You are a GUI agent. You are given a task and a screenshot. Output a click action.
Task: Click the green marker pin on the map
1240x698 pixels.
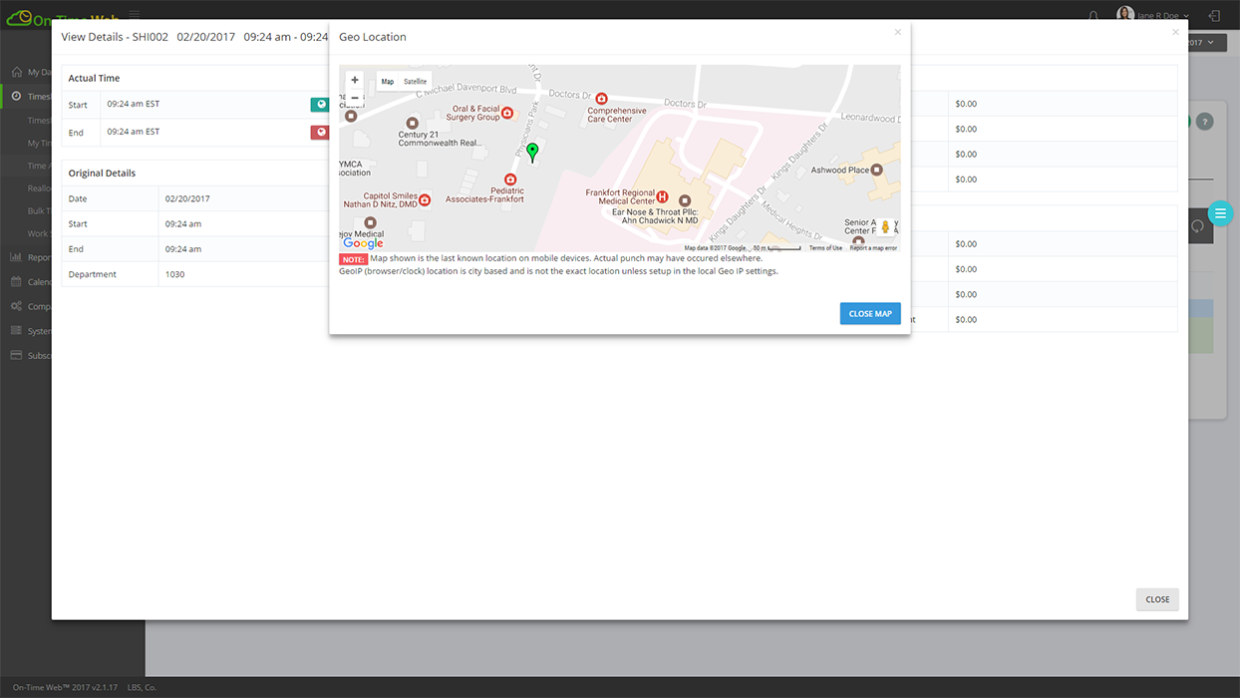tap(532, 152)
